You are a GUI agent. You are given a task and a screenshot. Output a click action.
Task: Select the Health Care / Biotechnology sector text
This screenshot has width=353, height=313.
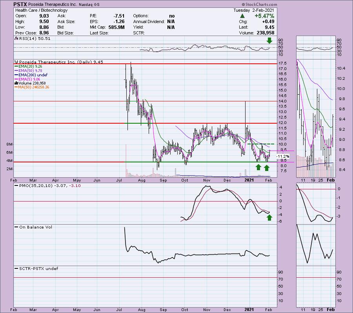[x=42, y=10]
